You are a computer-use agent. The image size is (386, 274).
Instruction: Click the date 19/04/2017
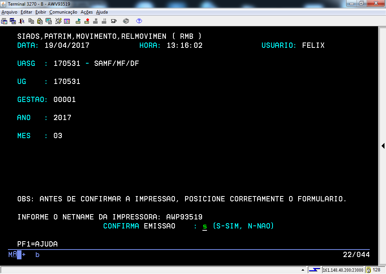pos(67,46)
